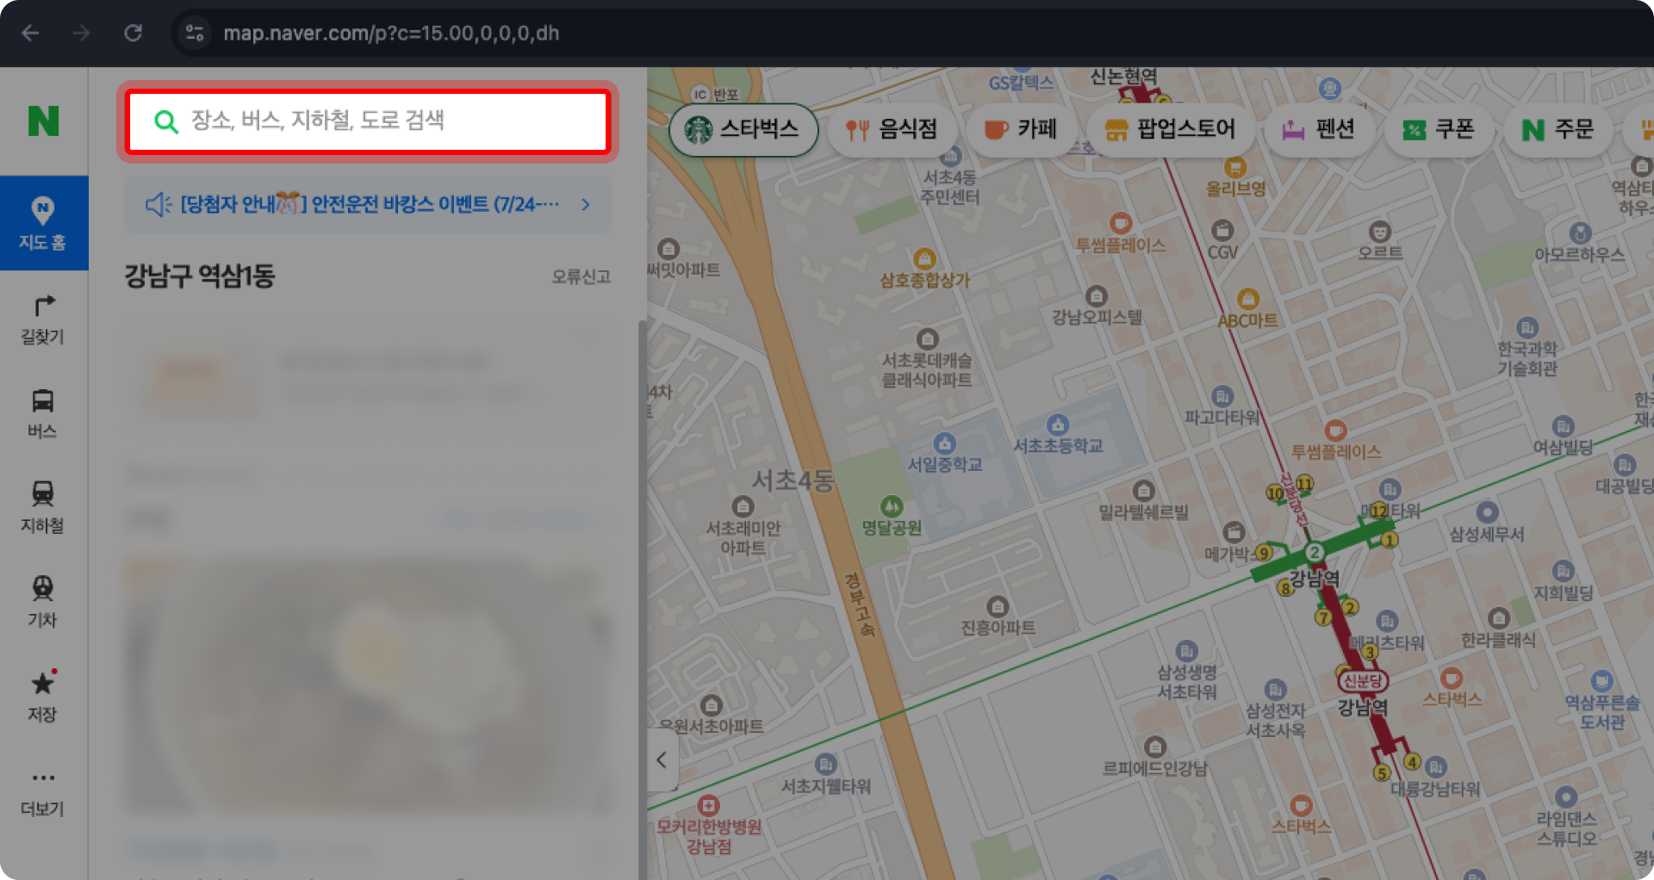Click the 삼성생명서초타워 map marker
This screenshot has width=1654, height=880.
(1187, 652)
